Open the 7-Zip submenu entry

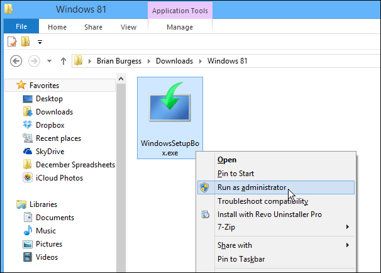point(276,227)
